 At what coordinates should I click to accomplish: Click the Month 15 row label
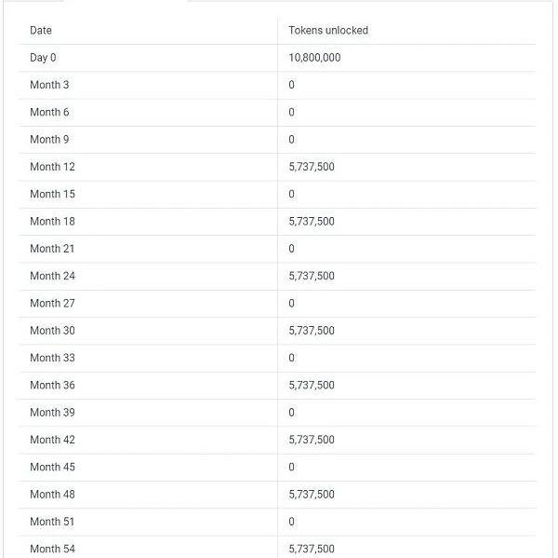pos(52,194)
